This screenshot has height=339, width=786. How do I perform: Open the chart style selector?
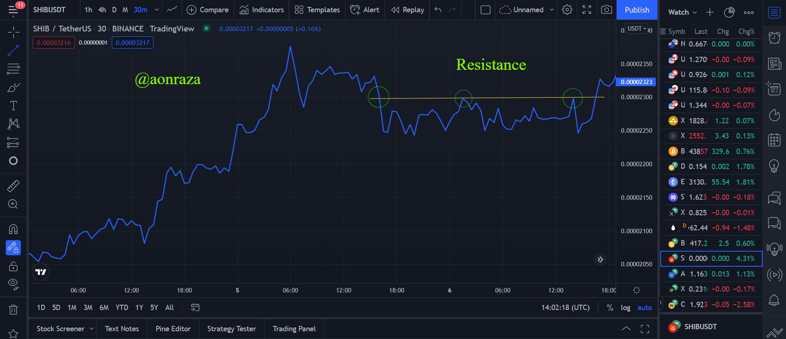point(172,10)
